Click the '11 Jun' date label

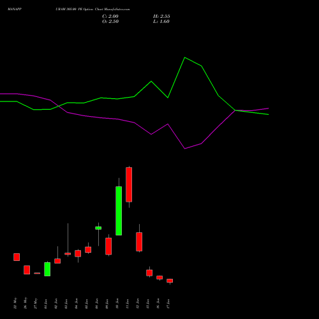pyautogui.click(x=127, y=304)
